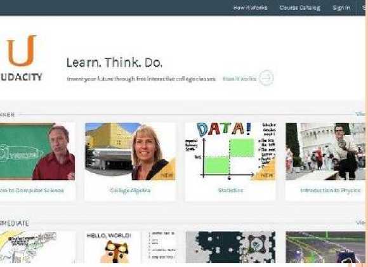The width and height of the screenshot is (368, 267).
Task: Click Sign In in the top bar
Action: [341, 8]
